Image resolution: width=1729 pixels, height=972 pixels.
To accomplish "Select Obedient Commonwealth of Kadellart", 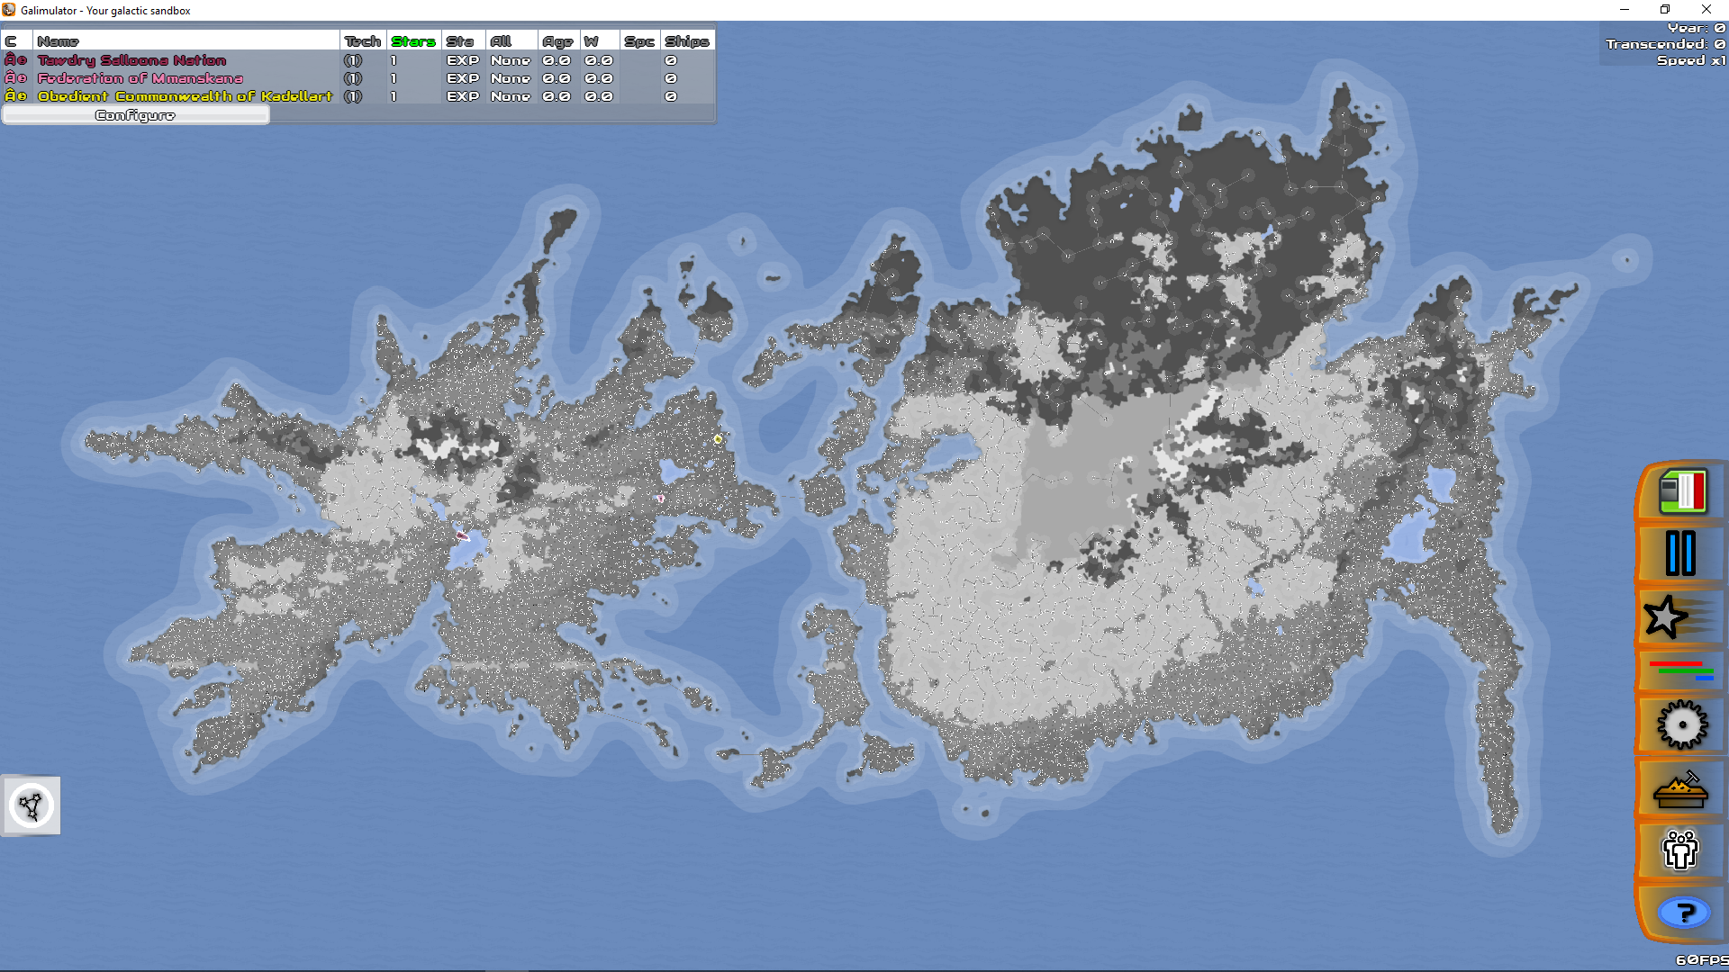I will click(185, 96).
